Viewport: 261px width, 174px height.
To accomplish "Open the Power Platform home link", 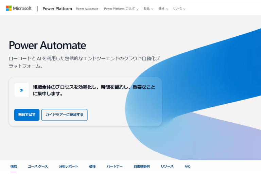I will (x=57, y=8).
